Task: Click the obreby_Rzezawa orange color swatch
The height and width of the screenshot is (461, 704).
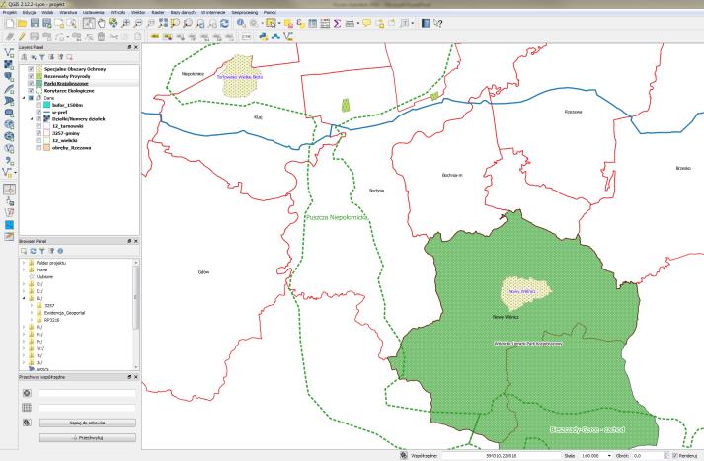Action: point(46,148)
